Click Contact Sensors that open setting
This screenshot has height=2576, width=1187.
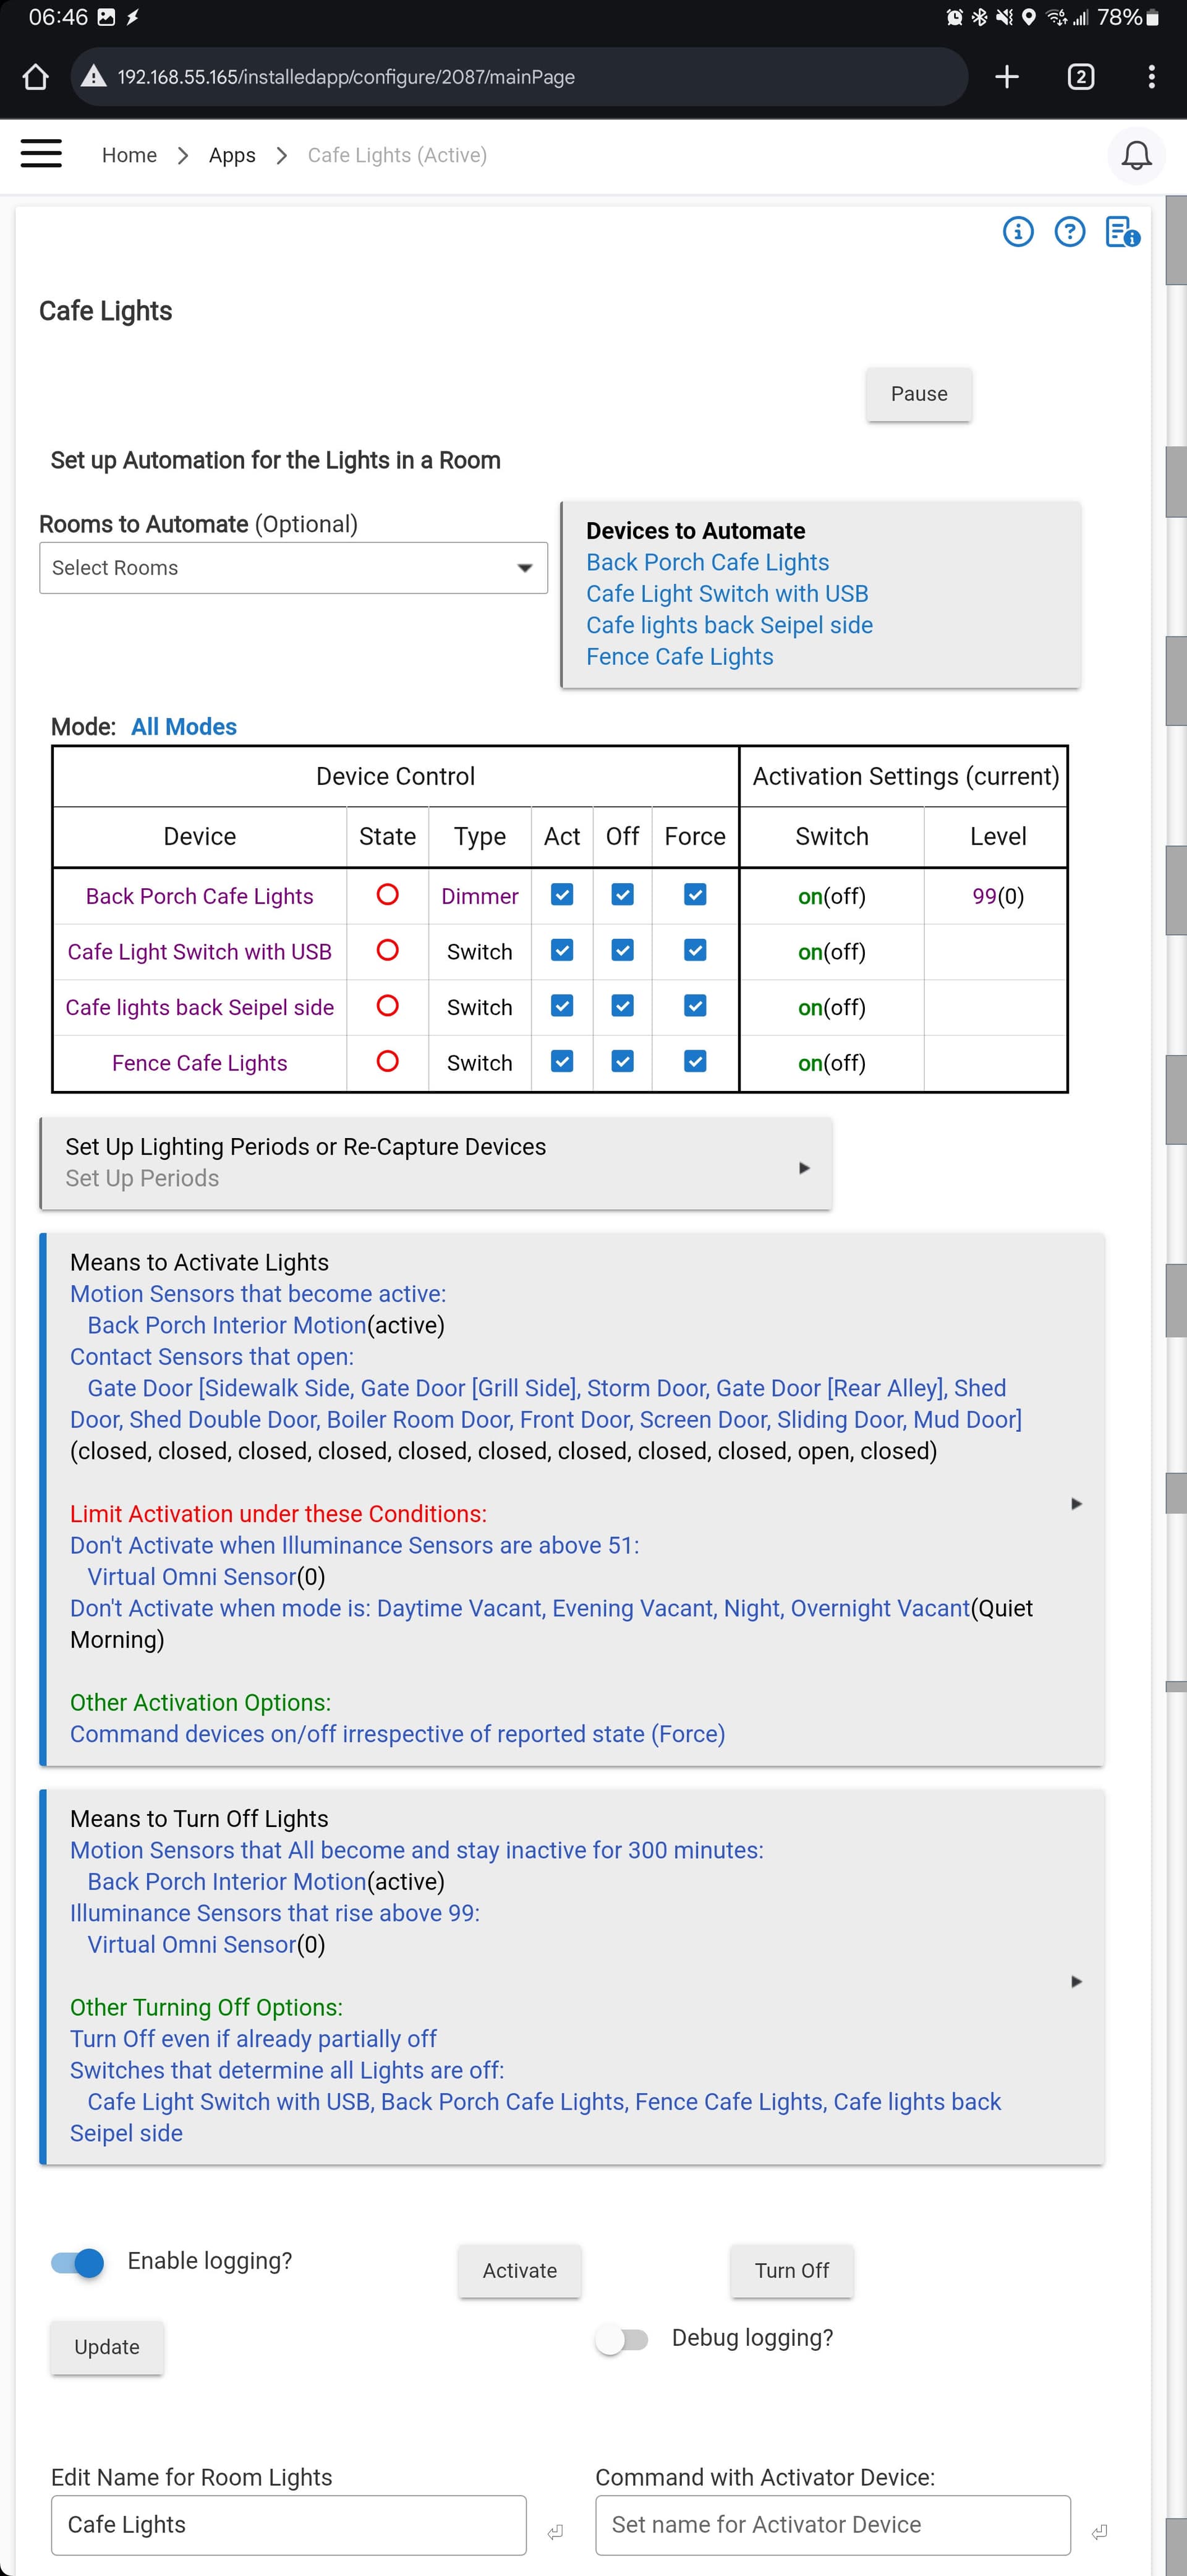coord(212,1357)
